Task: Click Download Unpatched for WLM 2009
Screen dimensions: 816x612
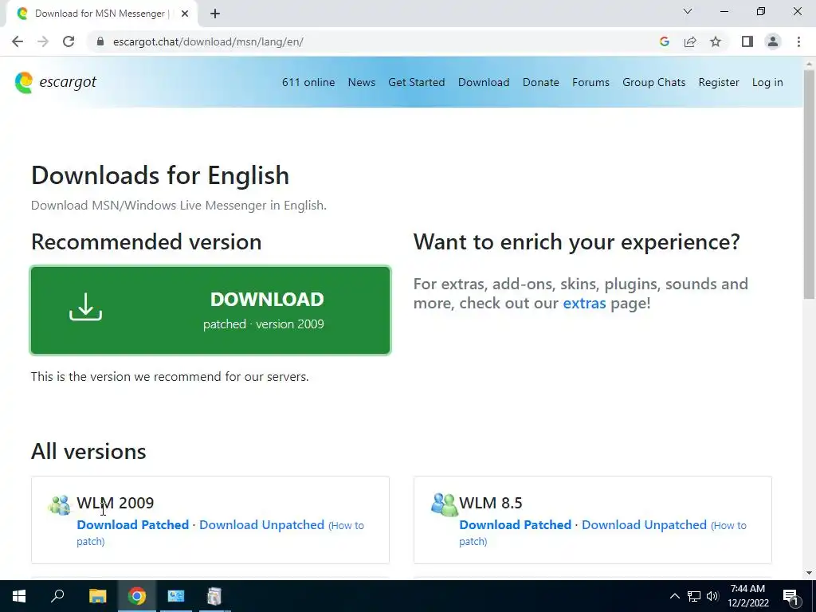Action: (261, 524)
